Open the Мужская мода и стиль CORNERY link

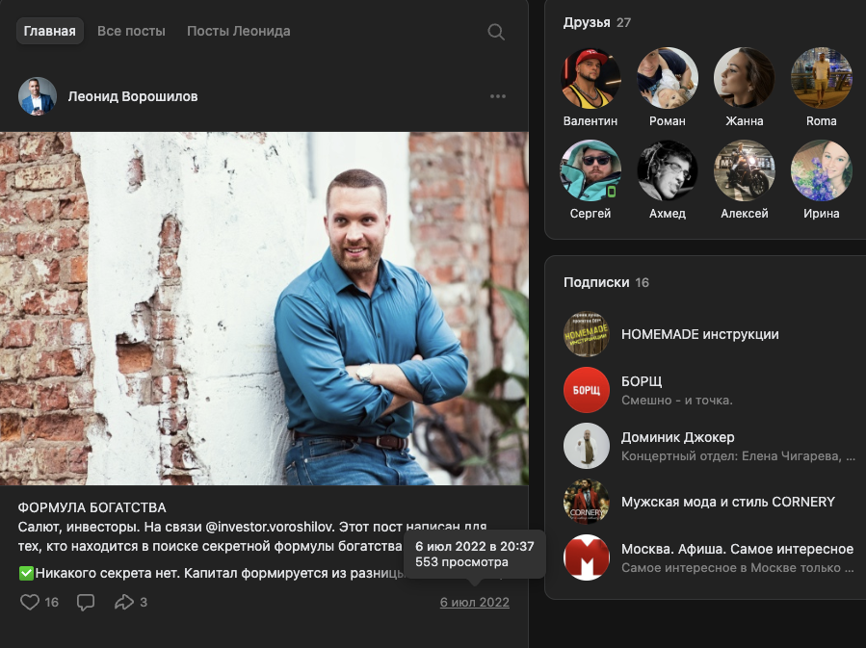(728, 502)
